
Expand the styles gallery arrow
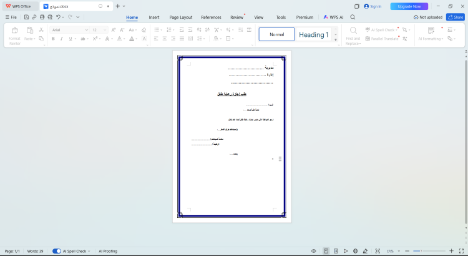click(x=336, y=40)
